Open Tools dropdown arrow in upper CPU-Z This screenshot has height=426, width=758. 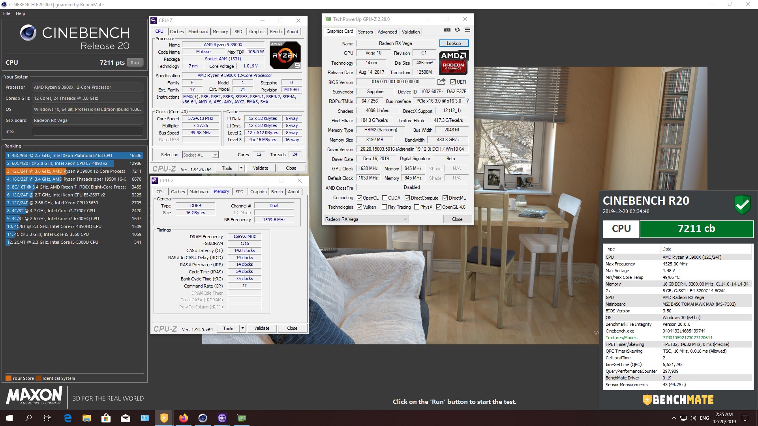[241, 168]
